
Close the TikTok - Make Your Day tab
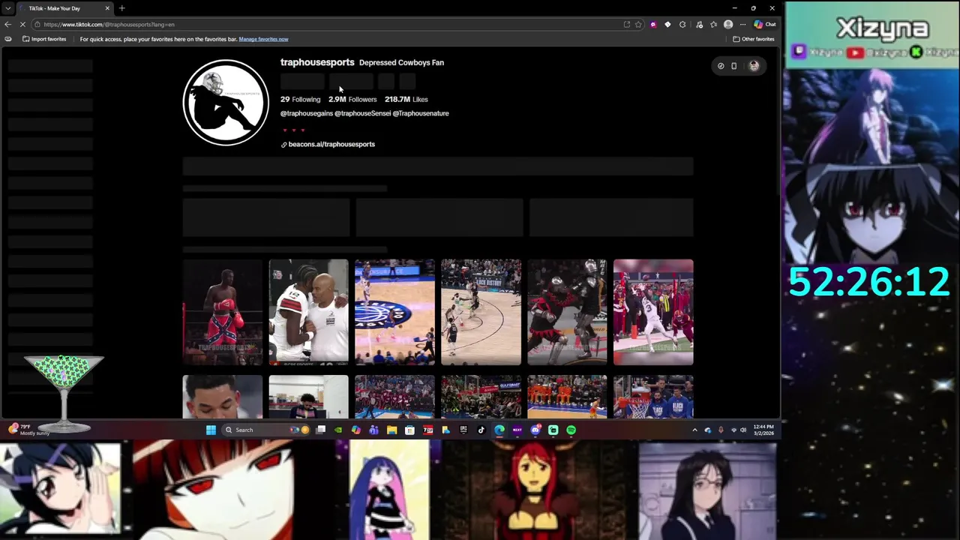pyautogui.click(x=107, y=8)
